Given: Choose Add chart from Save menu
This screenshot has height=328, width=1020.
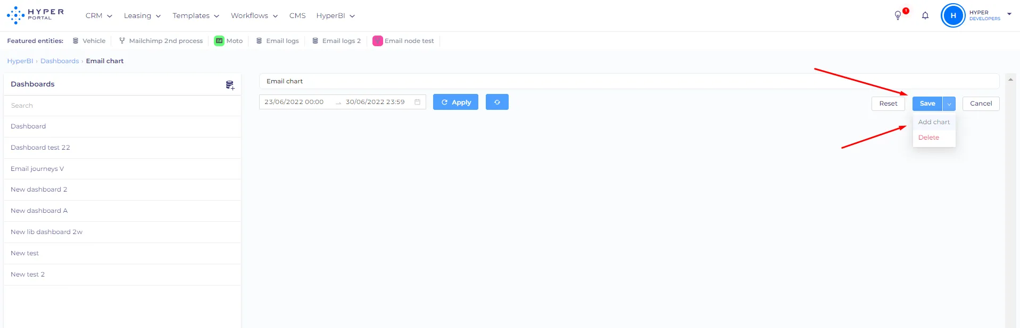Looking at the screenshot, I should coord(934,122).
